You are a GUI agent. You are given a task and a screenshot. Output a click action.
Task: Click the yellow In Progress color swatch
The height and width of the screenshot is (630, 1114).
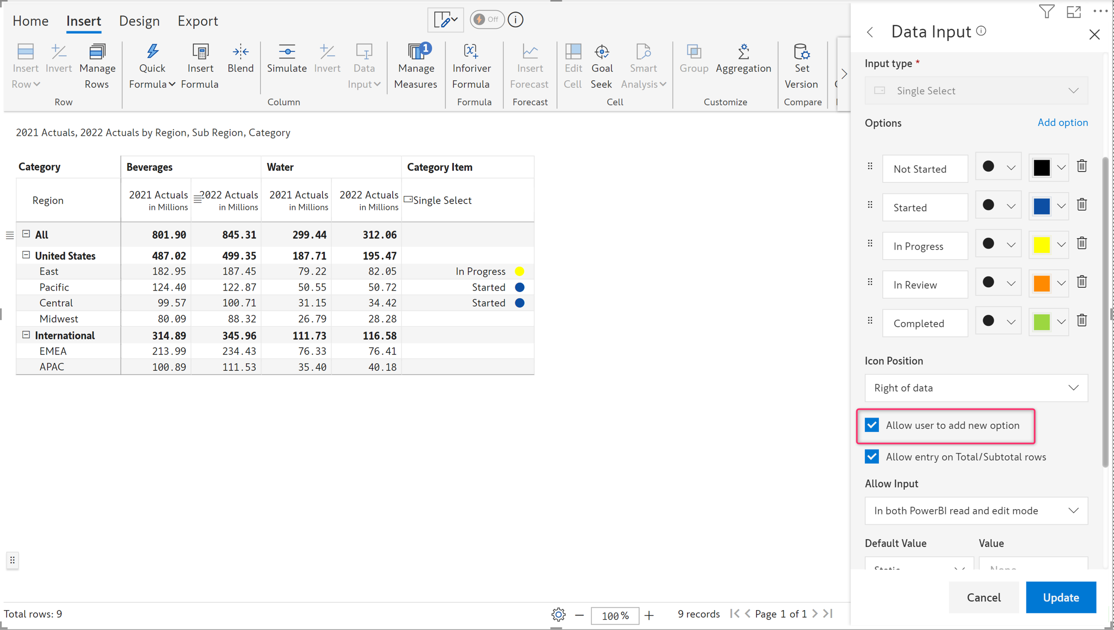(1041, 245)
